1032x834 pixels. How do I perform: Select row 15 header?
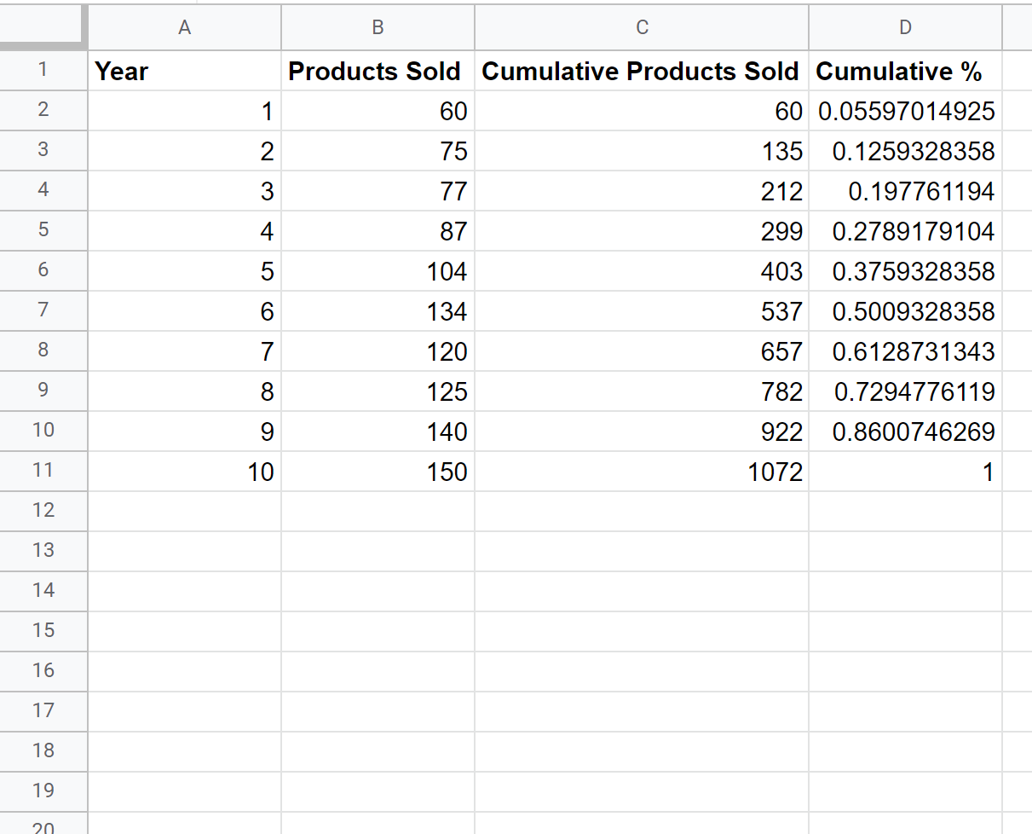[43, 630]
